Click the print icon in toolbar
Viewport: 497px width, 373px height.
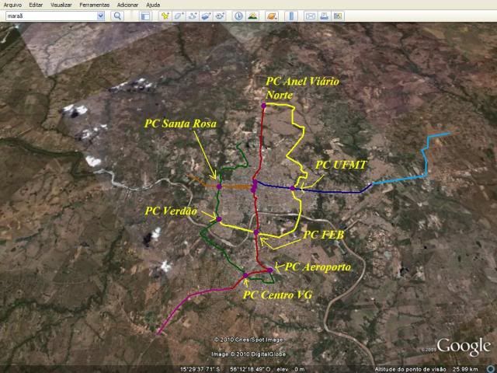(324, 16)
